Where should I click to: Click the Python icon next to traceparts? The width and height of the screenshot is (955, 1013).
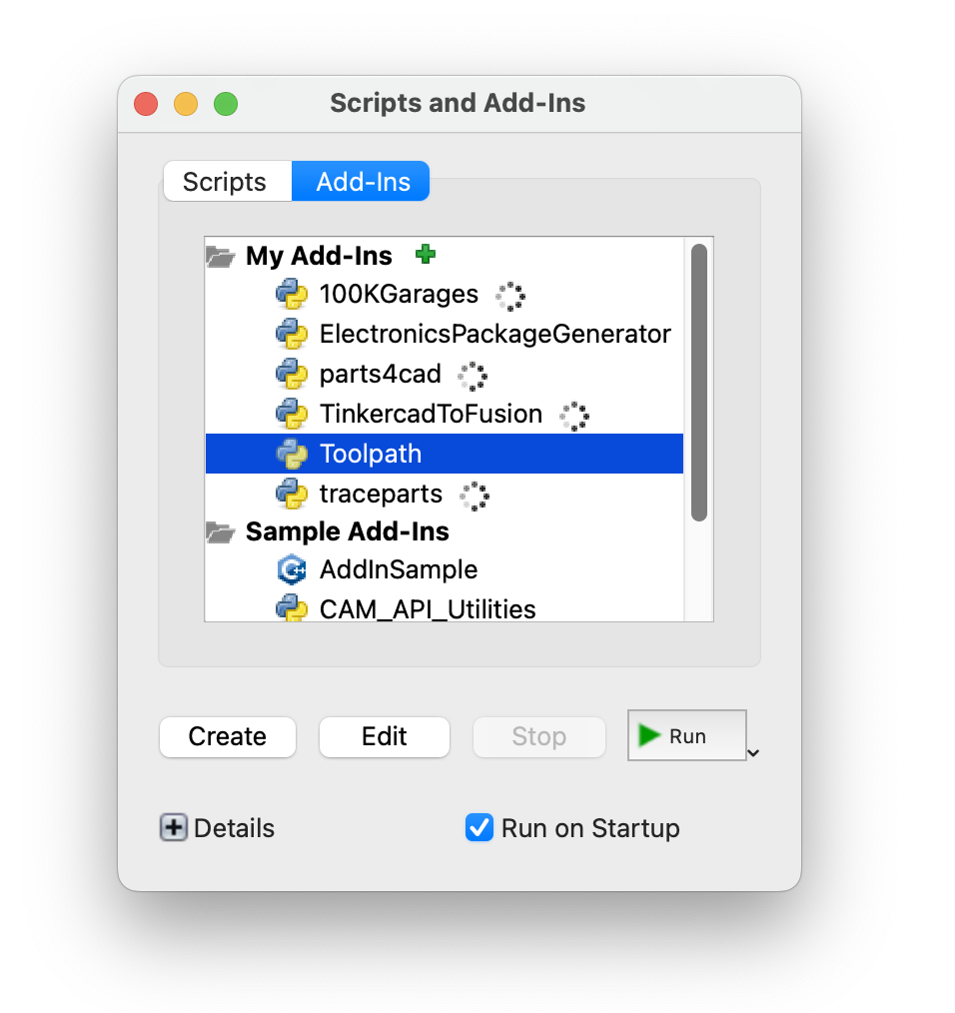(x=293, y=494)
